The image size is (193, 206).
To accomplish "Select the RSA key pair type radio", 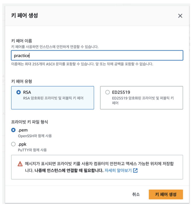I will point(18,92).
